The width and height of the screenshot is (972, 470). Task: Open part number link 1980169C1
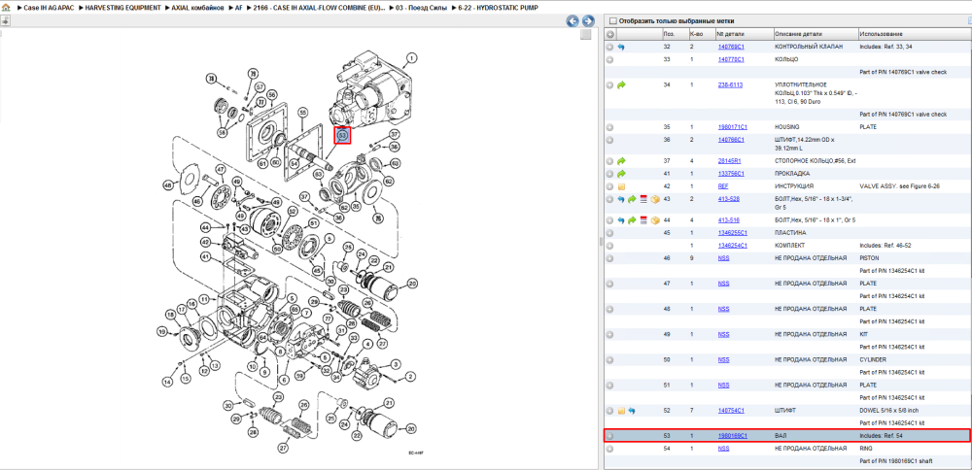click(733, 435)
